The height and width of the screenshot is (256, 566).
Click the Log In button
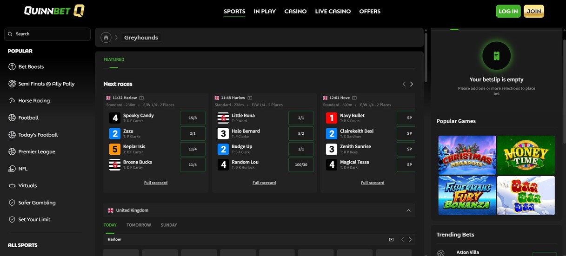point(508,11)
